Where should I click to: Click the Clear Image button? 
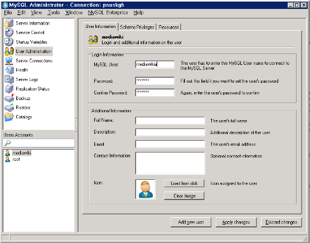pos(184,196)
